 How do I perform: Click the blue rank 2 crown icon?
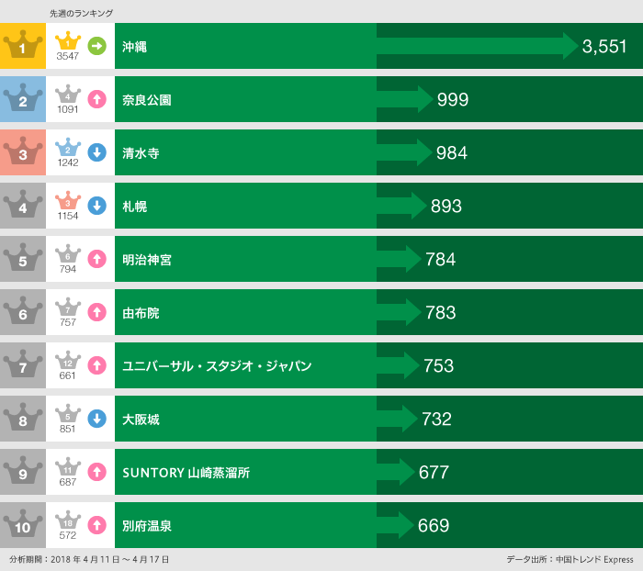pos(23,99)
